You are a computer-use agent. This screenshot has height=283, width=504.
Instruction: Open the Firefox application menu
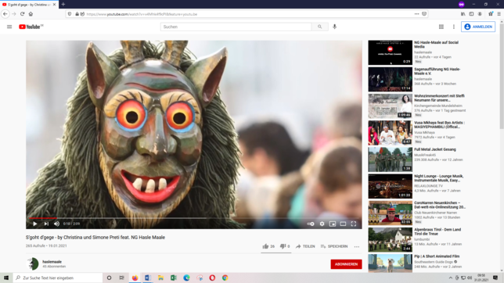point(499,14)
